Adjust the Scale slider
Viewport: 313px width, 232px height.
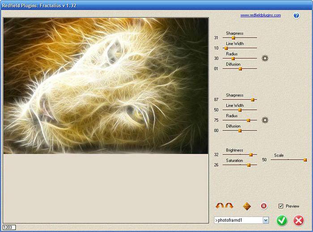pos(305,160)
